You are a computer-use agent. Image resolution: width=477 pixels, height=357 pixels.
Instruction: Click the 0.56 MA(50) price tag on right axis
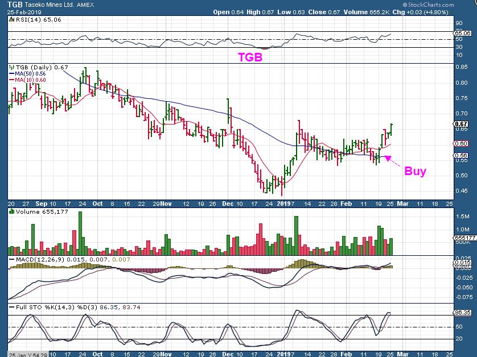[x=461, y=155]
